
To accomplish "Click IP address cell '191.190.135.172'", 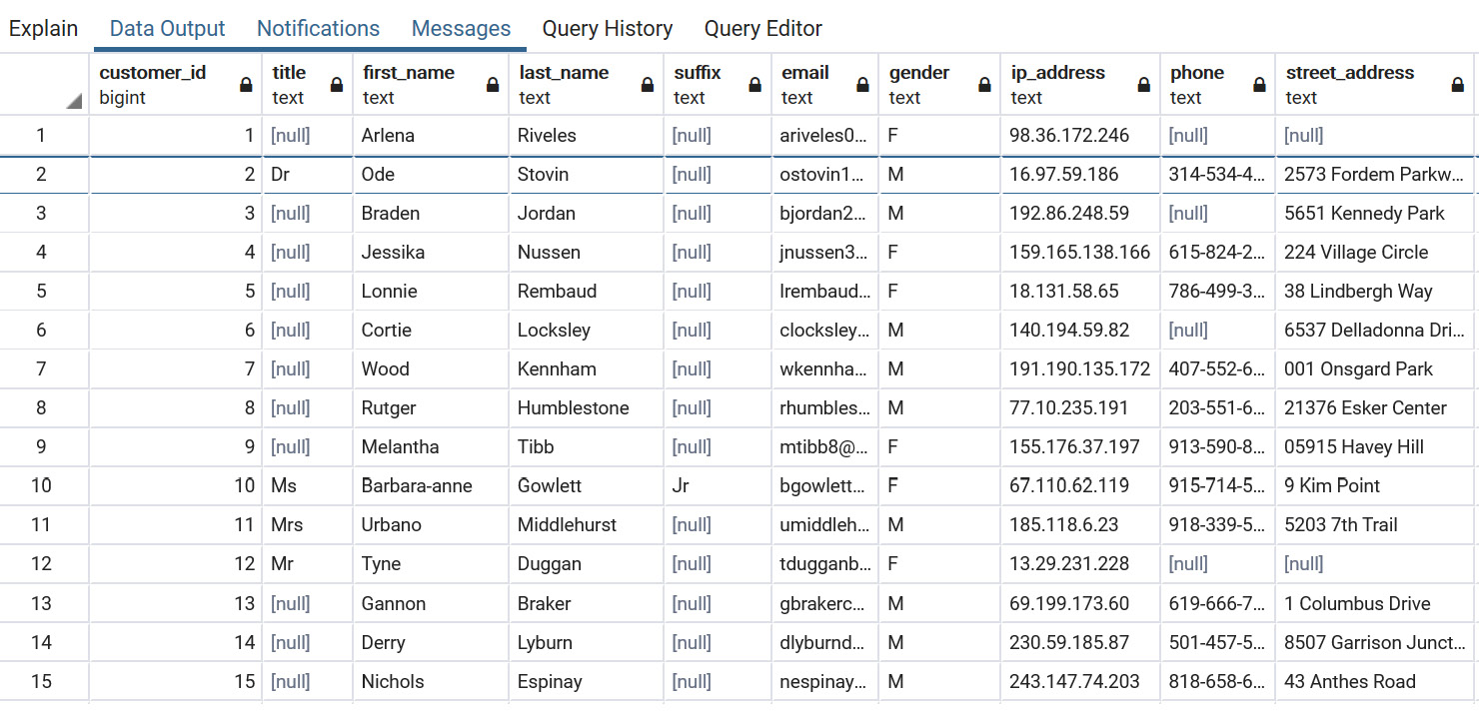I will (x=1080, y=368).
